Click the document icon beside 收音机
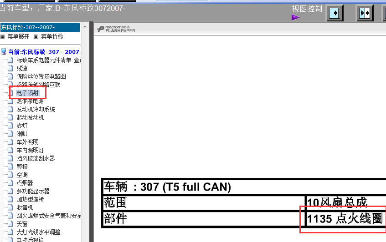The height and width of the screenshot is (242, 386). 10,207
